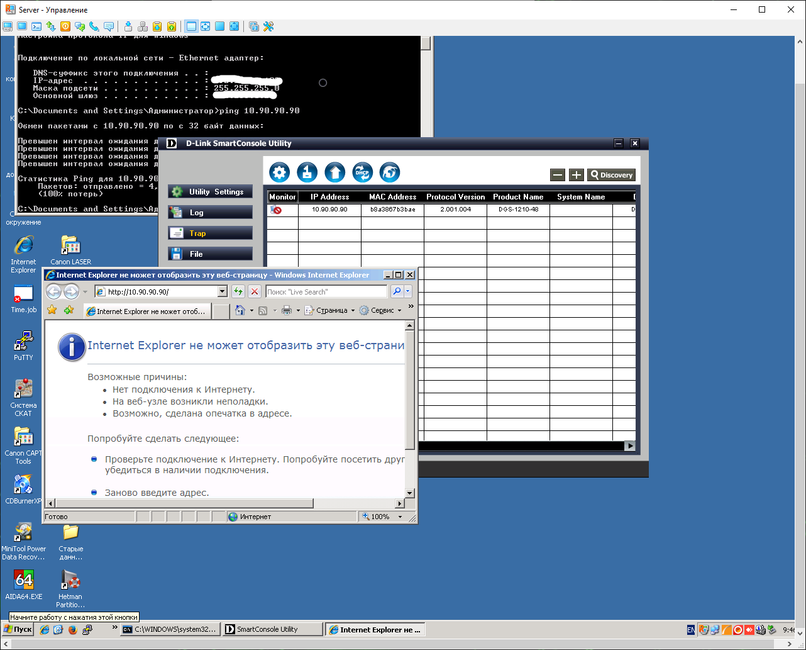Expand the IE address bar dropdown
This screenshot has height=650, width=806.
(222, 291)
